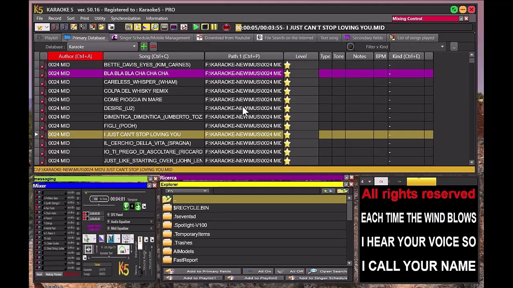
Task: Adjust the tempo % Time slider
Action: click(x=99, y=205)
